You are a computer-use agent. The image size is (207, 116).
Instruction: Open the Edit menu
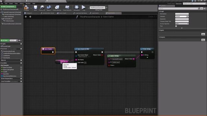click(6, 4)
